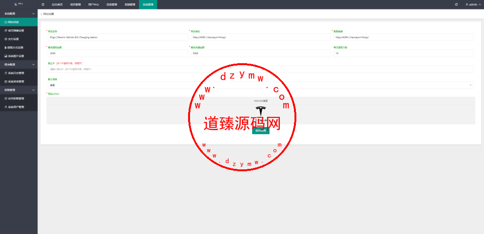Click the minimum recharge field showing 5000

tap(260, 53)
